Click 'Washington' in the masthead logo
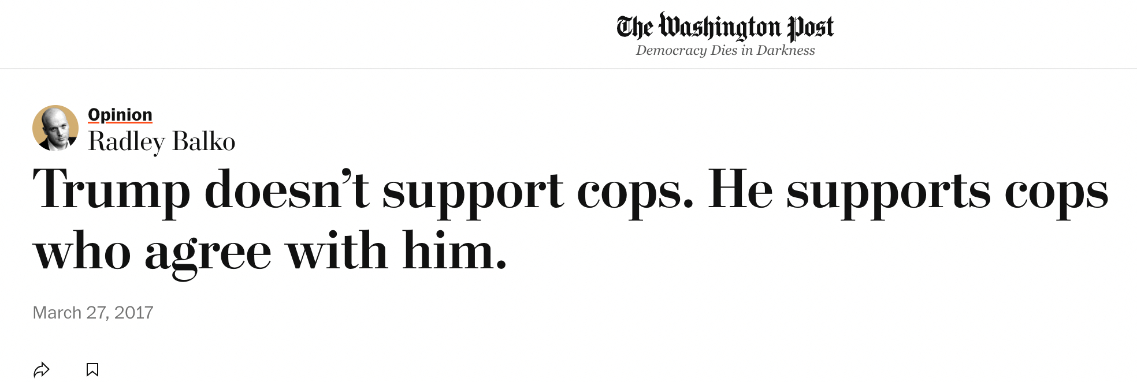The height and width of the screenshot is (382, 1137). (x=720, y=27)
